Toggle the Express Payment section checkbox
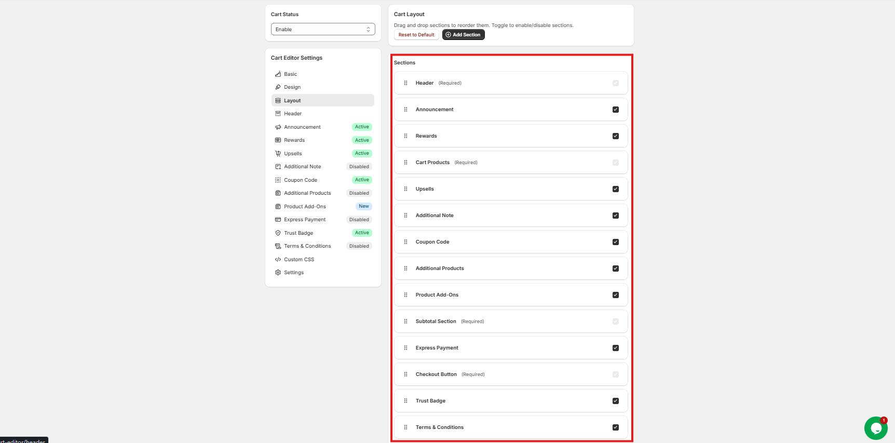The height and width of the screenshot is (443, 895). coord(615,348)
